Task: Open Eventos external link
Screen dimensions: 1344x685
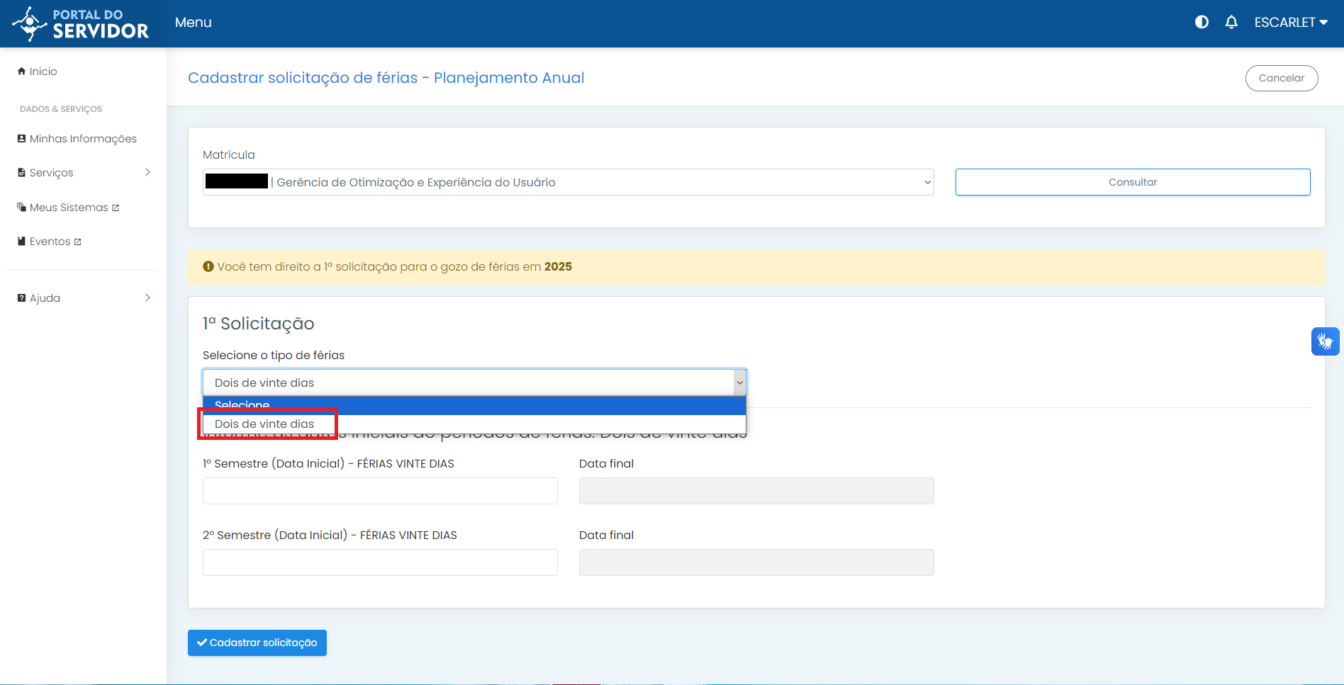Action: [50, 242]
